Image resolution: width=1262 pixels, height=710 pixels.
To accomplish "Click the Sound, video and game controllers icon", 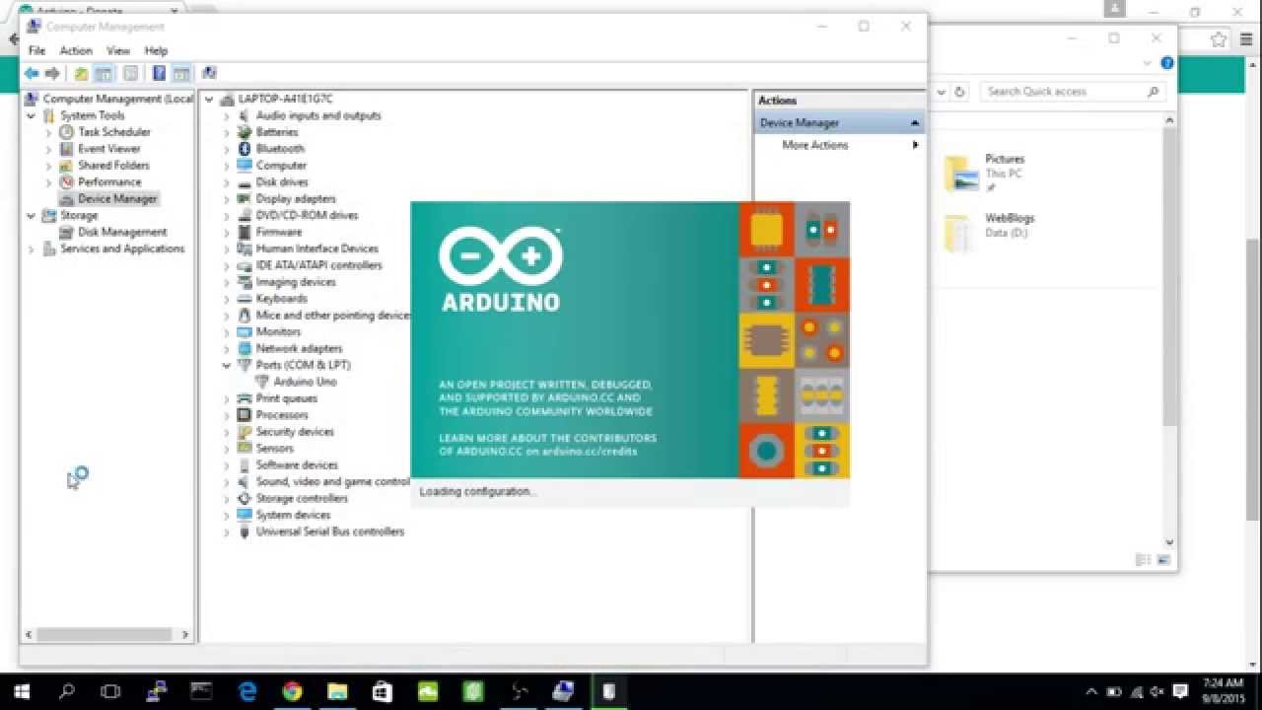I will click(x=245, y=481).
